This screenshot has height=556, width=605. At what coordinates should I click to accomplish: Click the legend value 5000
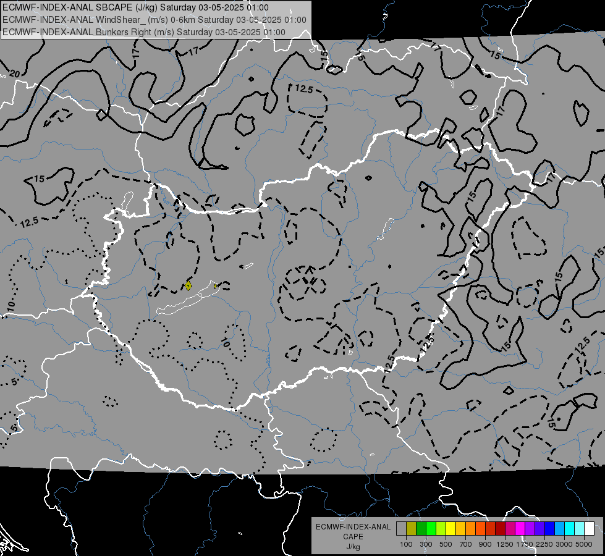[584, 544]
